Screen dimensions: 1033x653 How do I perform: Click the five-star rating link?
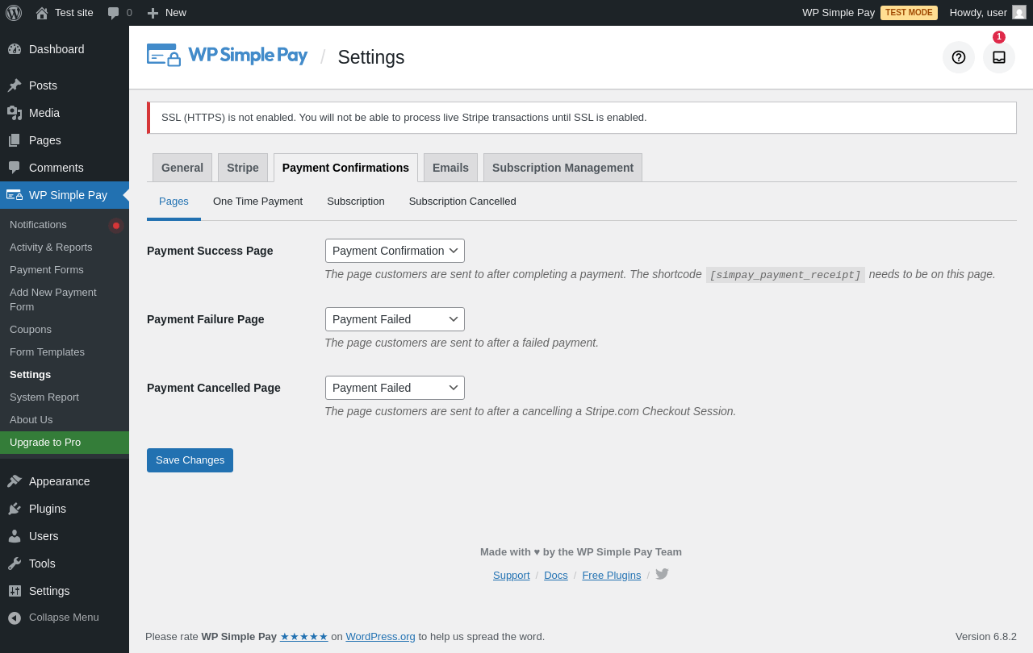(x=304, y=636)
